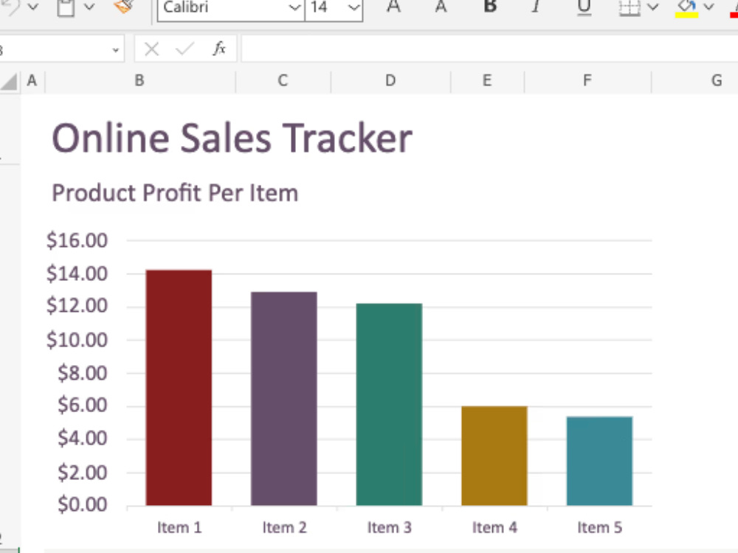Select the green Item 3 bar
This screenshot has height=553, width=738.
pos(389,404)
